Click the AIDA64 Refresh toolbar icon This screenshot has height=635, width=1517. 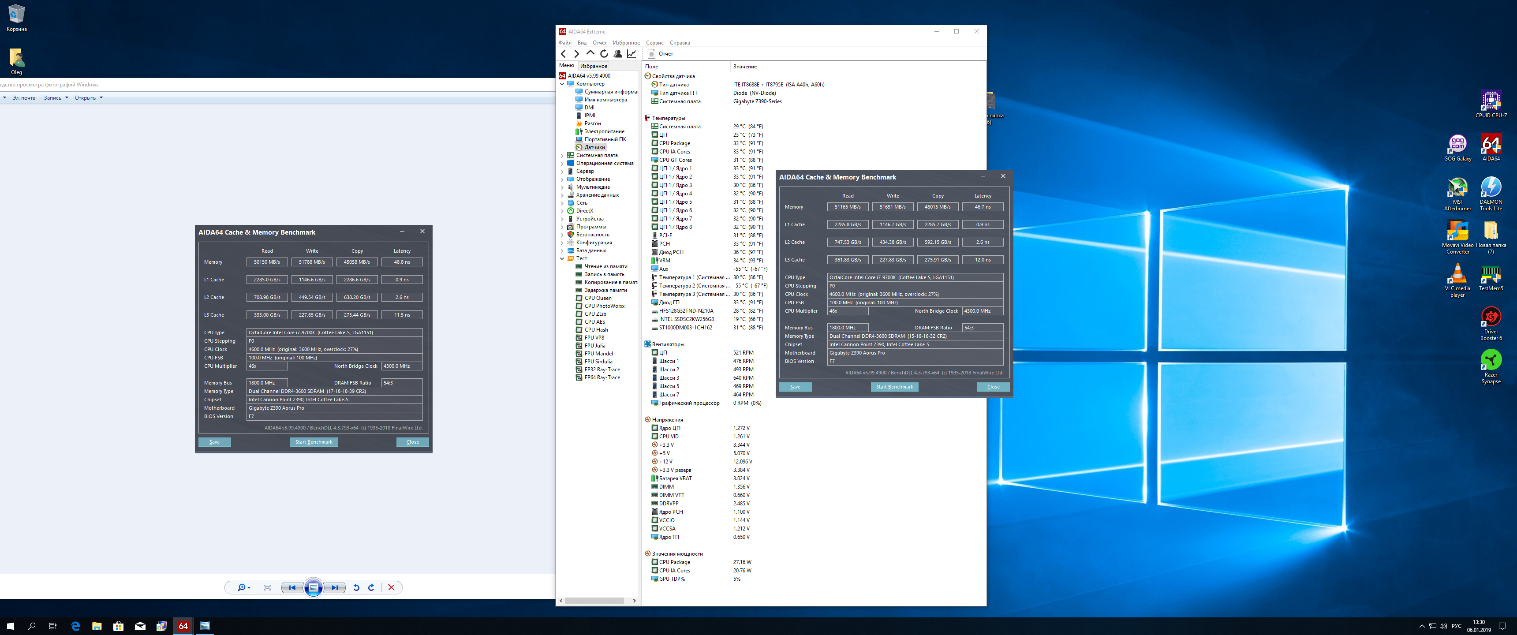coord(604,54)
